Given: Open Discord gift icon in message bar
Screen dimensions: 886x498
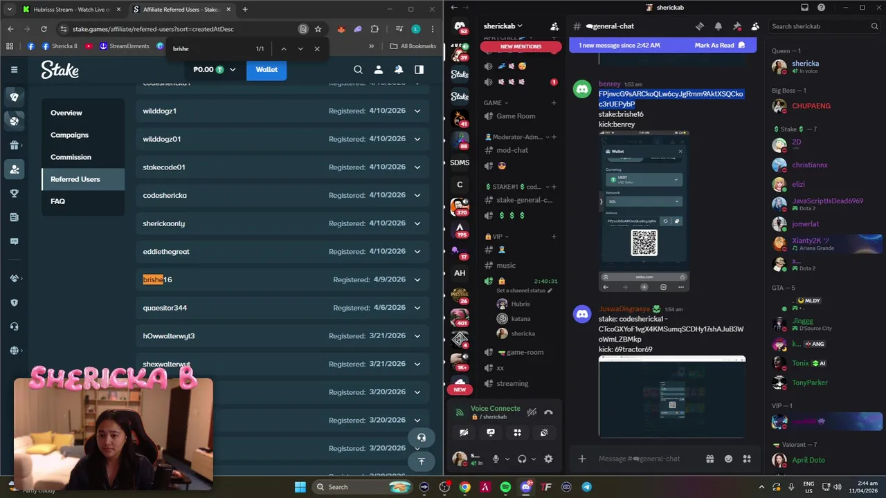Looking at the screenshot, I should click(x=709, y=459).
